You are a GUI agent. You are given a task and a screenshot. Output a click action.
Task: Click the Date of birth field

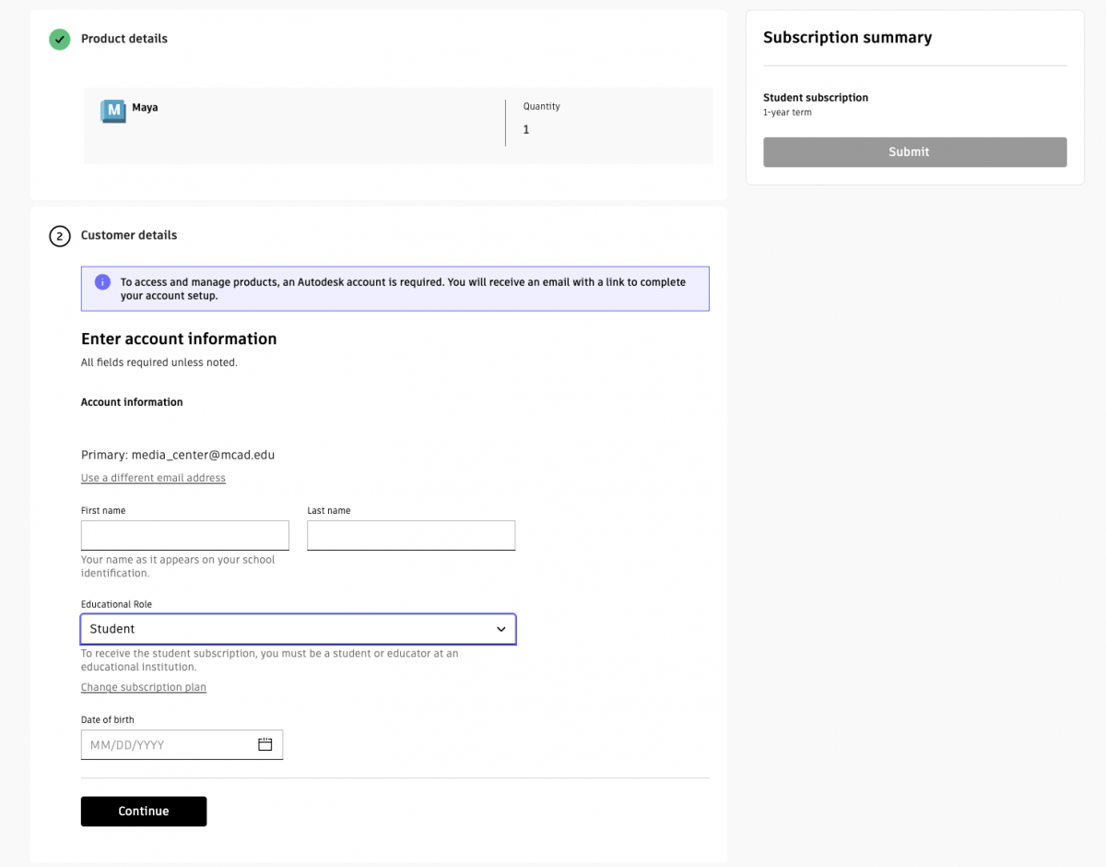tap(182, 744)
